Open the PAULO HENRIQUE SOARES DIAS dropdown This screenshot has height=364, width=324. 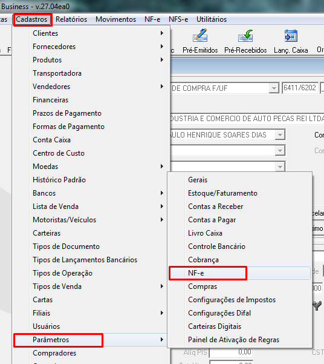pyautogui.click(x=280, y=135)
